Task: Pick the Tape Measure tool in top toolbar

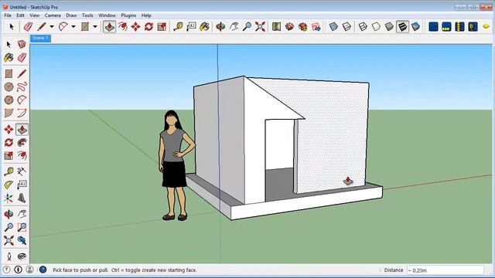Action: tap(178, 27)
